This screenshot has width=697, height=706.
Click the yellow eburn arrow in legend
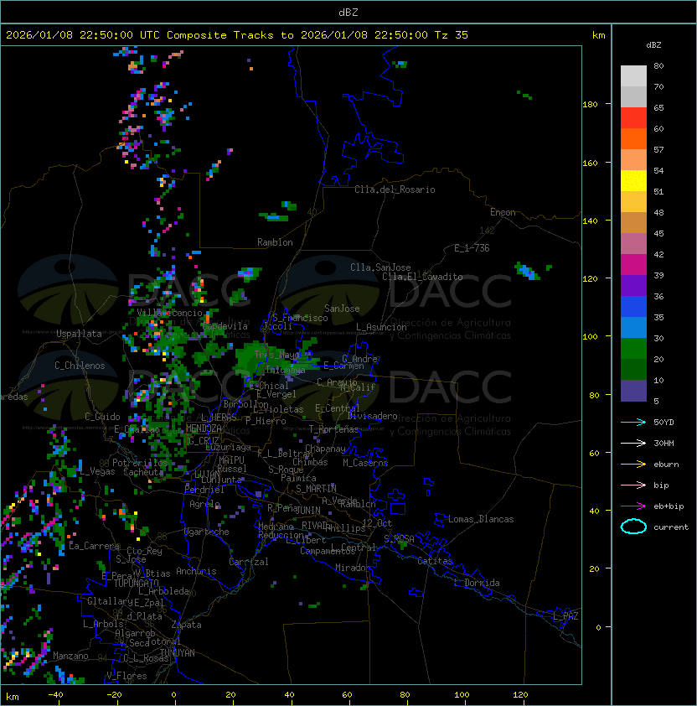pos(633,464)
